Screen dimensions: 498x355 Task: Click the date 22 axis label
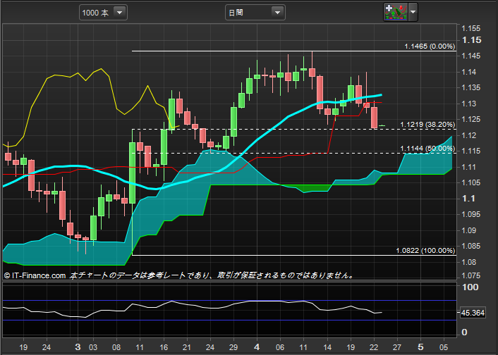(374, 347)
